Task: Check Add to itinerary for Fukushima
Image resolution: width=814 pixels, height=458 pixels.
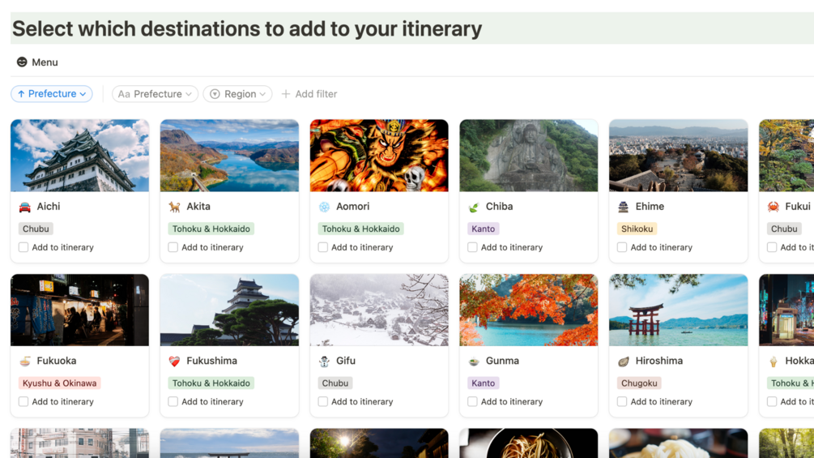Action: click(x=173, y=401)
